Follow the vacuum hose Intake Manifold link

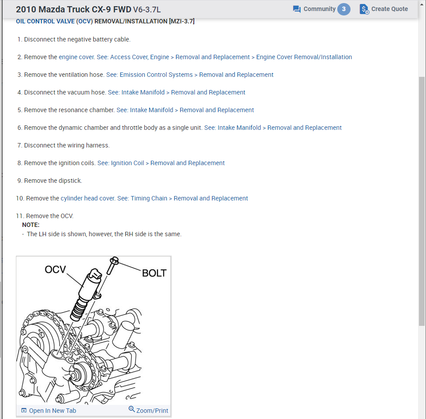[177, 92]
